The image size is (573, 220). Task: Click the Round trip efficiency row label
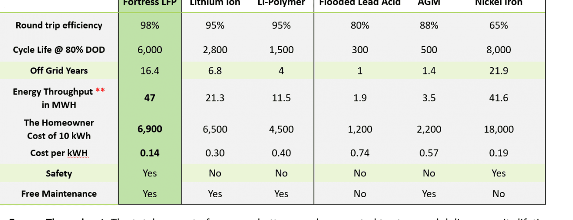pyautogui.click(x=59, y=26)
